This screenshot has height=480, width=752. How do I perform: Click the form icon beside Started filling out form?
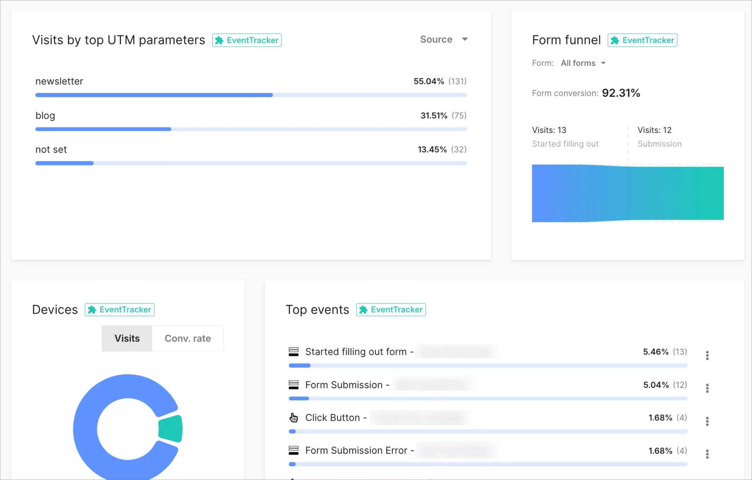(294, 351)
